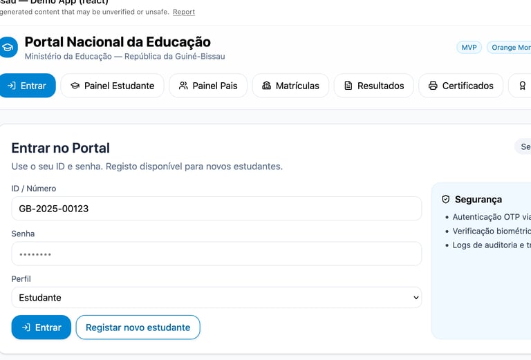Screen dimensions: 531x360
Task: Click the Orange Money badge
Action: 510,47
